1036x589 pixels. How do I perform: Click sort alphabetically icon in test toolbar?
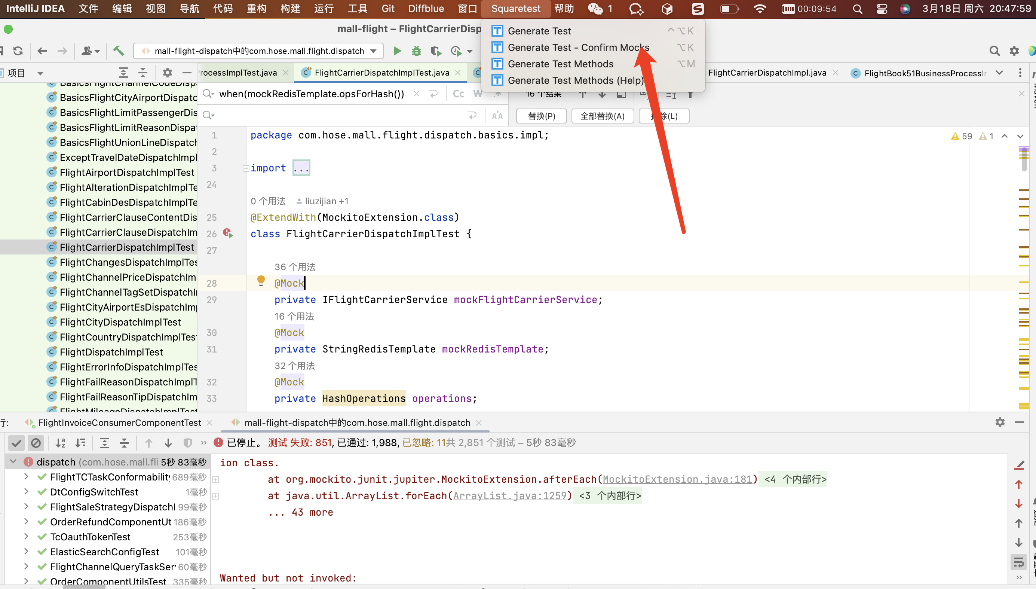click(61, 443)
